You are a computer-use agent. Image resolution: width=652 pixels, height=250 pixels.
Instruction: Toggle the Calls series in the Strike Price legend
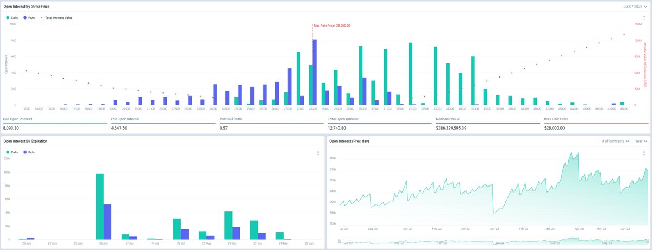(12, 18)
